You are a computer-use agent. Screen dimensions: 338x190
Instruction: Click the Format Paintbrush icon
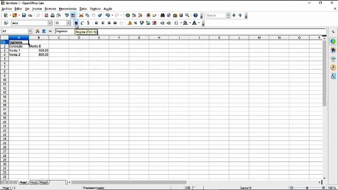[x=100, y=15]
